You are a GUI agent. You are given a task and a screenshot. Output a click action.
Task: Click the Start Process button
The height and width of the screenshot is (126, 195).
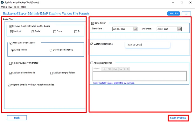(x=178, y=118)
